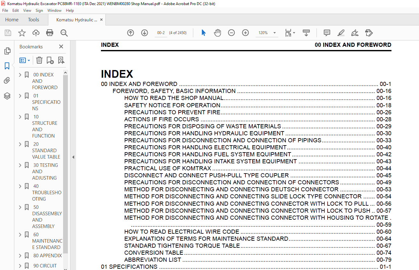
Task: Expand the 50 DISASSEMBLY AND ASSEMBLY bookmark
Action: click(20, 207)
